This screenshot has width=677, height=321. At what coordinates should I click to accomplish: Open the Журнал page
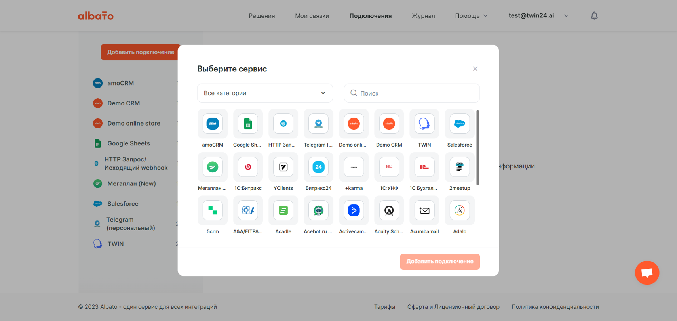click(423, 16)
